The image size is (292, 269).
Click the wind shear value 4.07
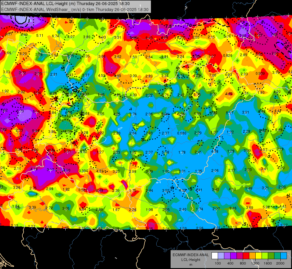[71, 37]
